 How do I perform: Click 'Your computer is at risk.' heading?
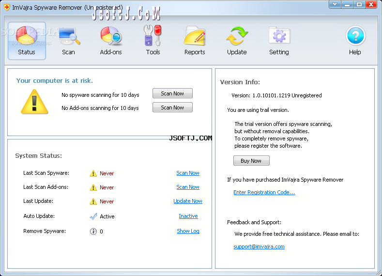[x=55, y=81]
